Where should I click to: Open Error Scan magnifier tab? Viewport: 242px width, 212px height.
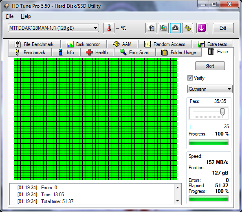pos(134,52)
